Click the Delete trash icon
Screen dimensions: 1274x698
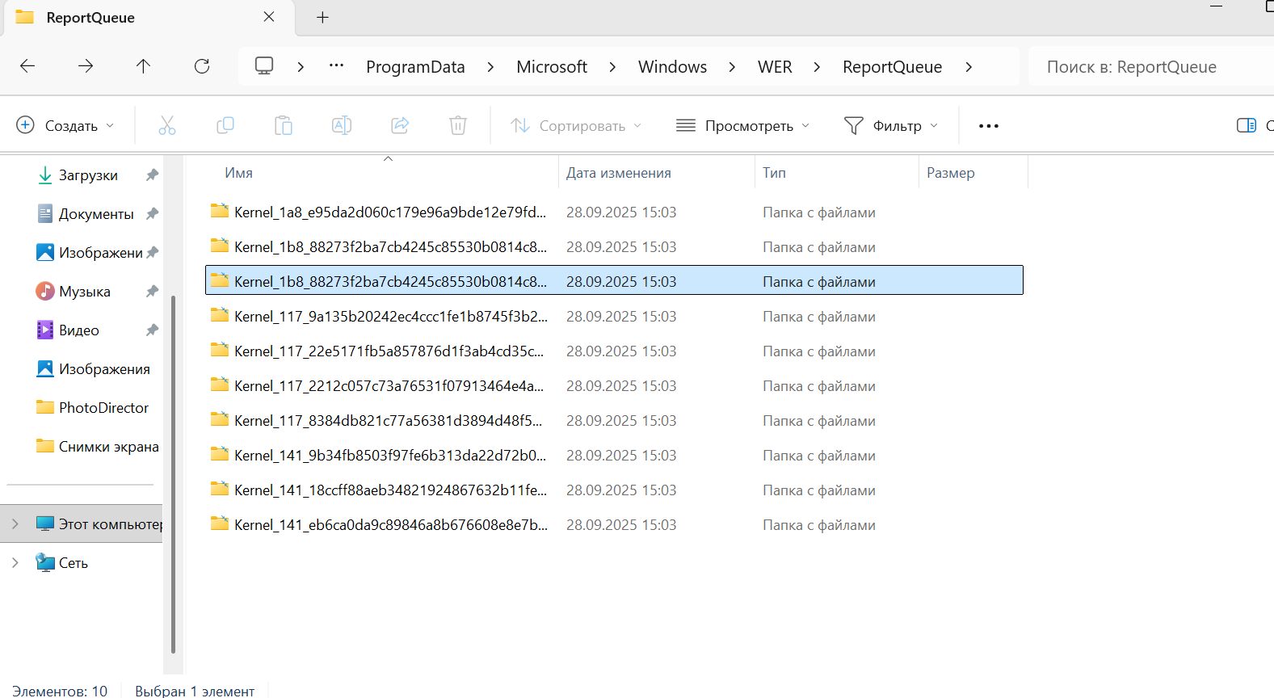click(458, 125)
